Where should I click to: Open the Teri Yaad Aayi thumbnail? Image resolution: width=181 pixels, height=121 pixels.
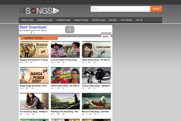click(x=34, y=101)
